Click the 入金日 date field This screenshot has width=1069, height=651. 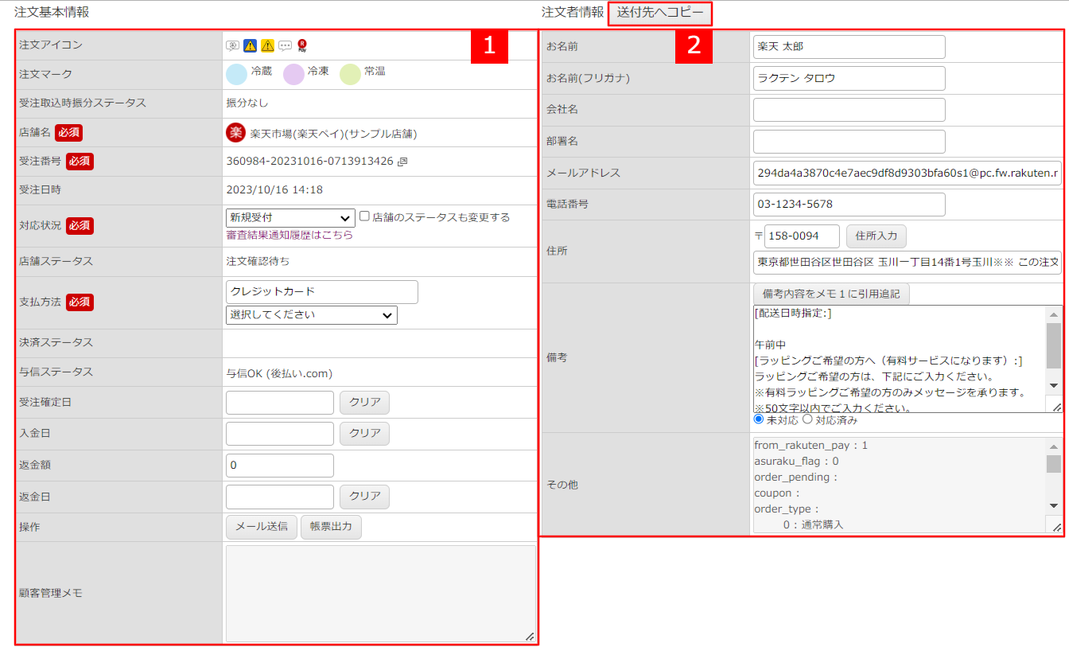coord(280,434)
